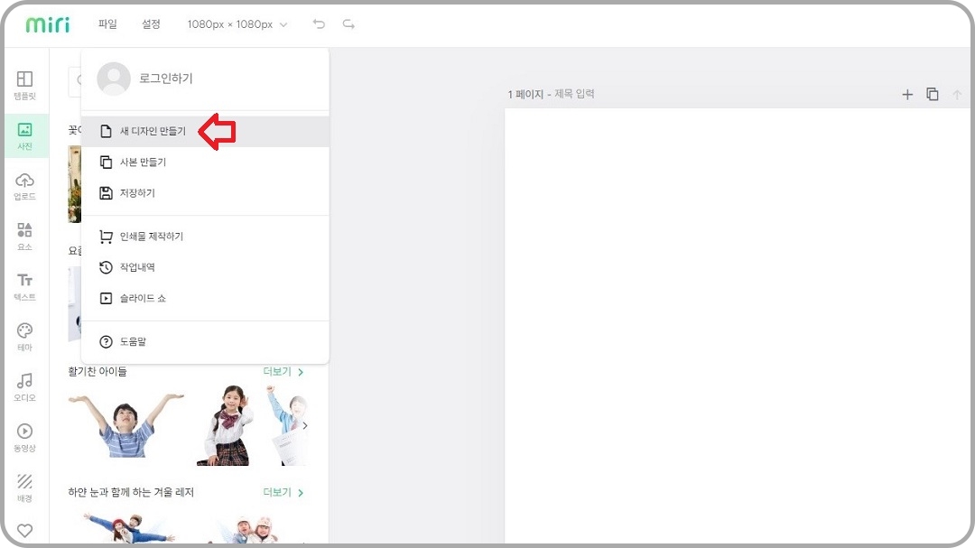Select 도움말 menu item
This screenshot has height=548, width=975.
coord(205,341)
